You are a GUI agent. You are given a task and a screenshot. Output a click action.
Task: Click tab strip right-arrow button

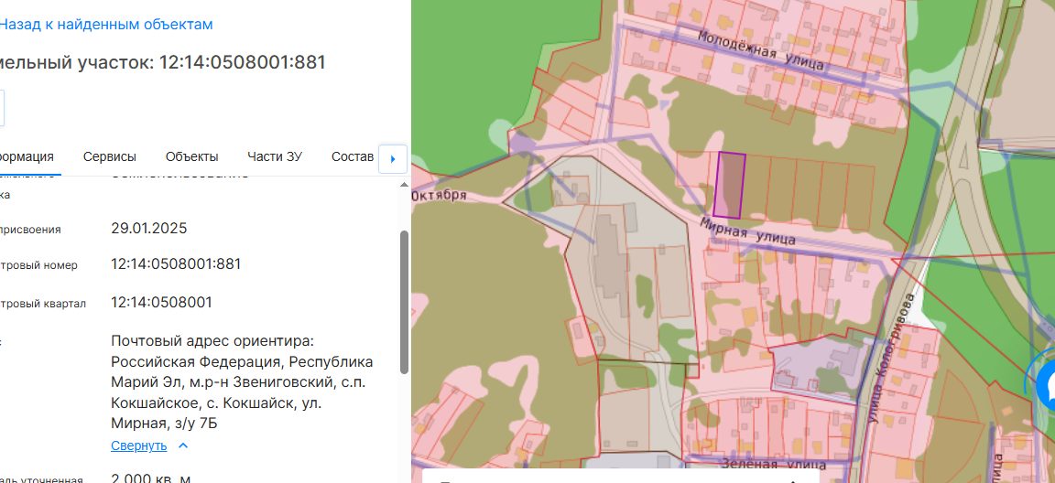(x=393, y=159)
